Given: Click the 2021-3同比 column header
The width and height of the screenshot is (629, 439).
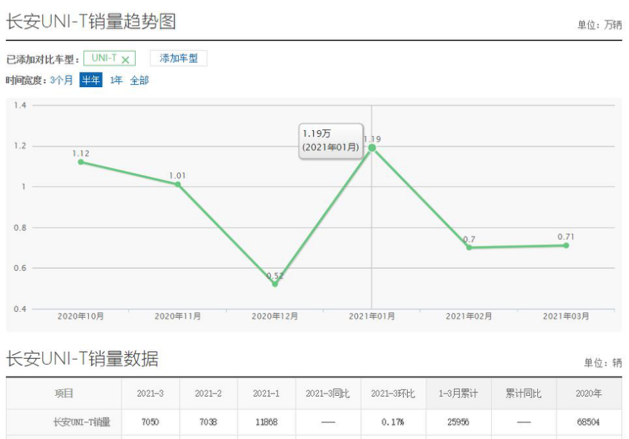Looking at the screenshot, I should [328, 394].
